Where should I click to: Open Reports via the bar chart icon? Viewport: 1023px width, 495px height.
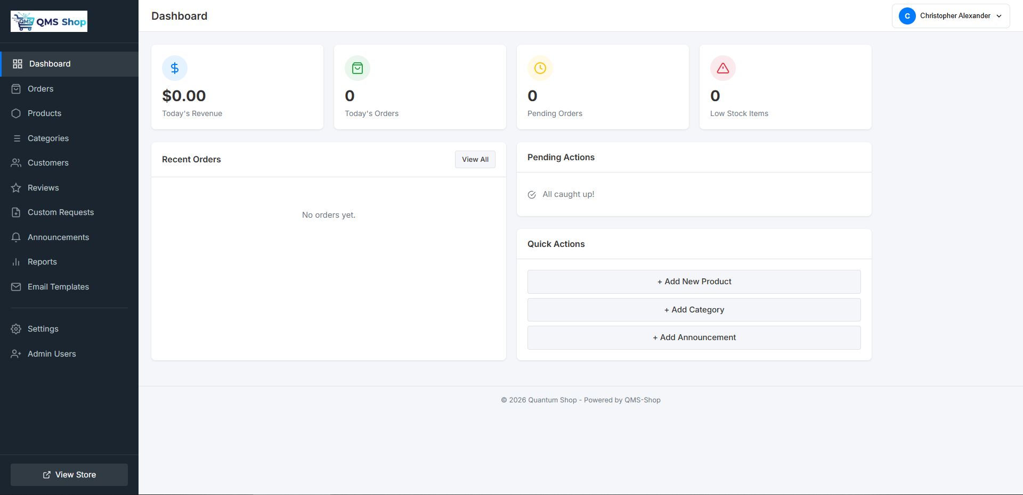point(16,262)
